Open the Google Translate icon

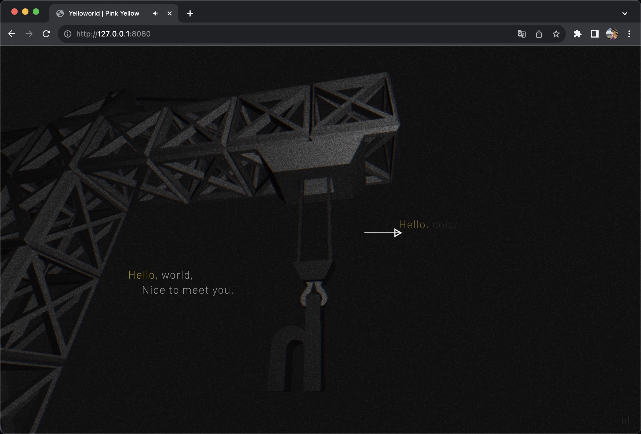tap(522, 34)
